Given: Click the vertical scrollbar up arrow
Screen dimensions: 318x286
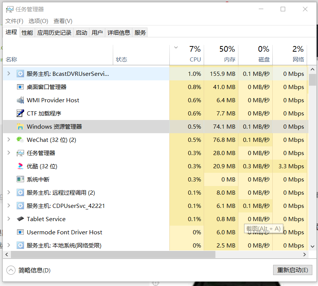Looking at the screenshot, I should 312,69.
